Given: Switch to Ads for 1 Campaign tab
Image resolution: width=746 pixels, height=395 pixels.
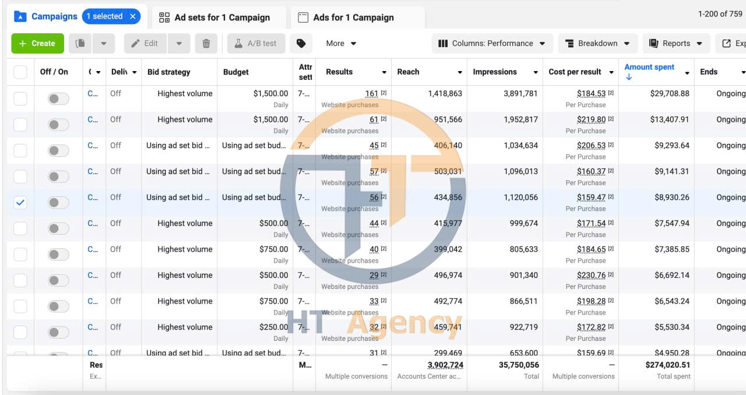Looking at the screenshot, I should click(x=357, y=17).
